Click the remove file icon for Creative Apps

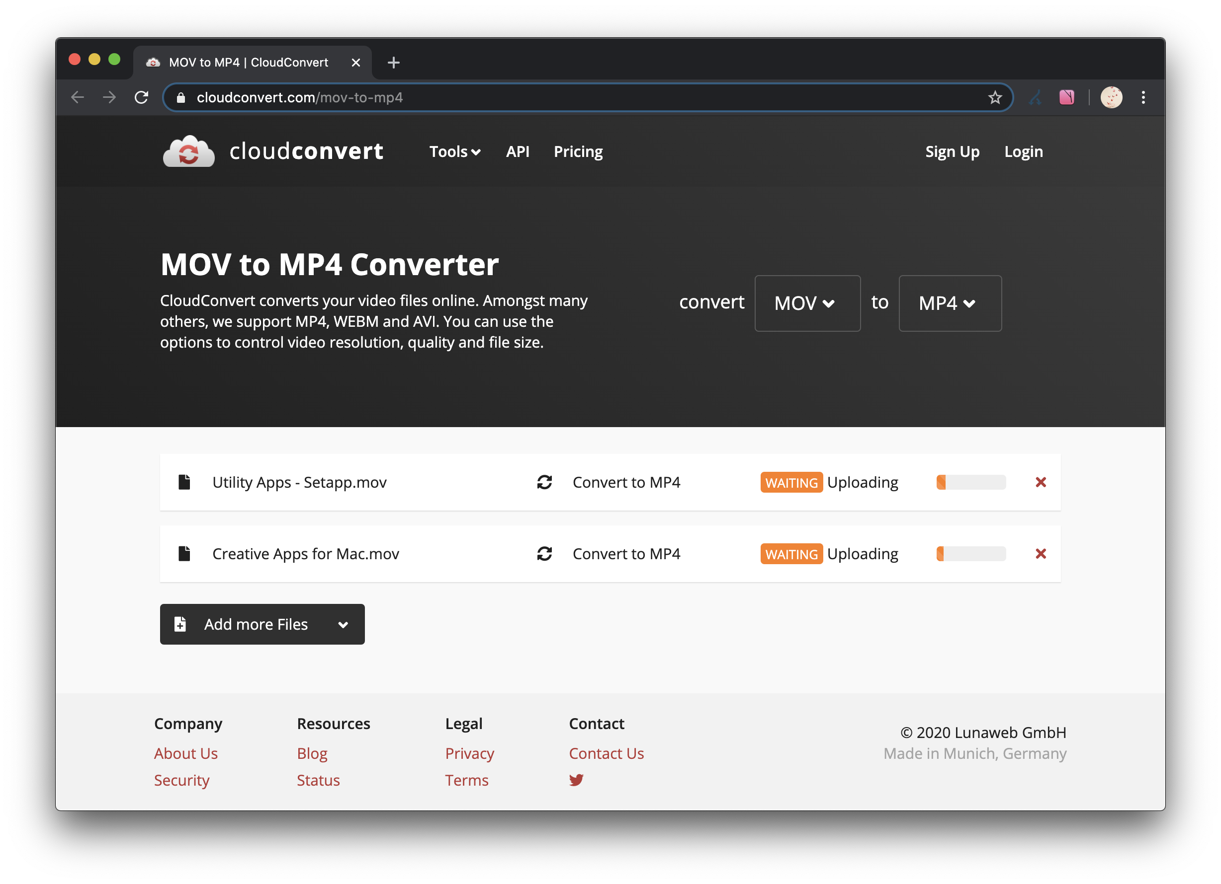pyautogui.click(x=1041, y=553)
